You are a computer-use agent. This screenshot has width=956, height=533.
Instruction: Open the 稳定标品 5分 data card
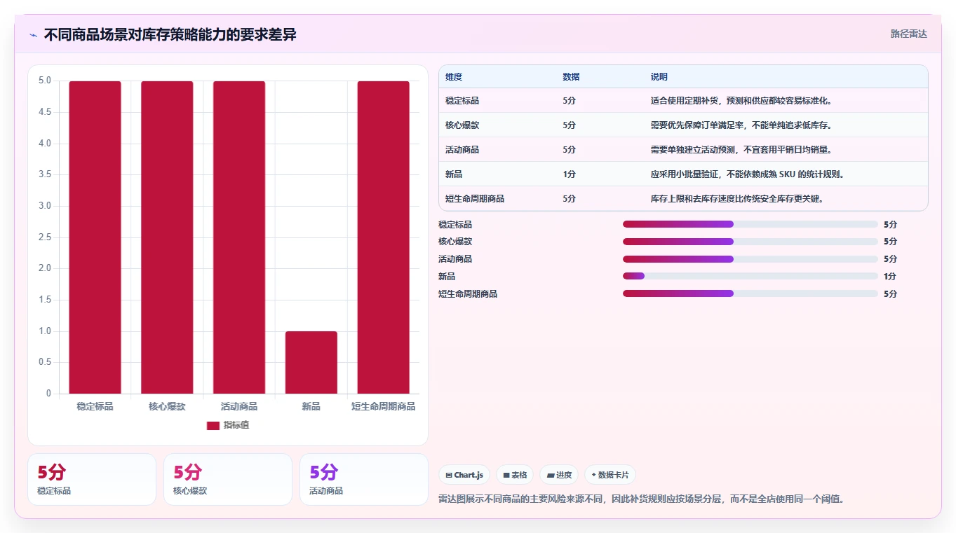(92, 479)
